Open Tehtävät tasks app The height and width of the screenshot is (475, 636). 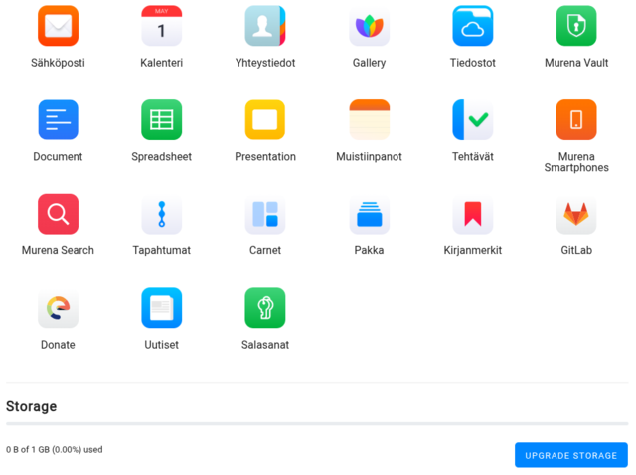click(x=473, y=119)
